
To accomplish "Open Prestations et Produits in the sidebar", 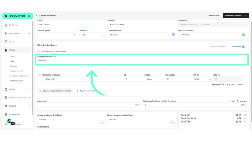I will click(x=19, y=76).
